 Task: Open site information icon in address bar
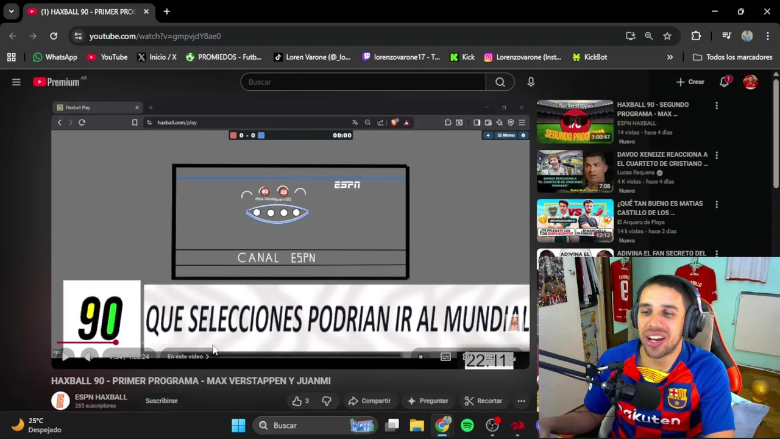pos(78,36)
